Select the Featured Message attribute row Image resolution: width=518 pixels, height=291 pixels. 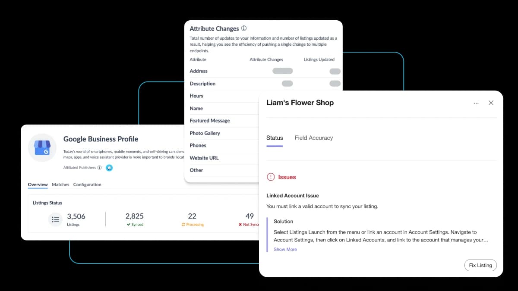[224, 121]
